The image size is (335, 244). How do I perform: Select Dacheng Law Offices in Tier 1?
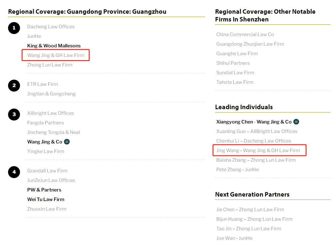51,27
